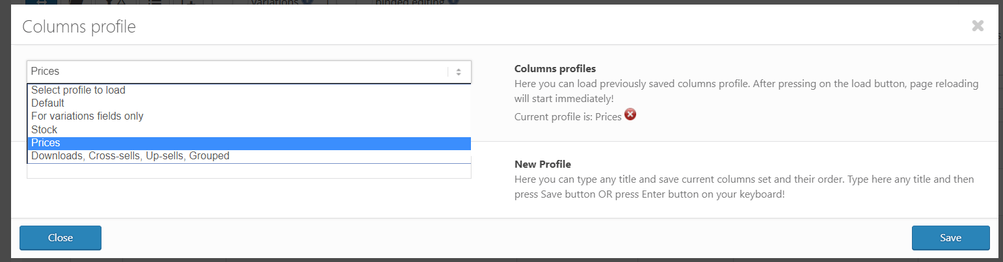Click the plus icon in the dimmed top toolbar
Viewport: 1003px width, 262px height.
[188, 2]
